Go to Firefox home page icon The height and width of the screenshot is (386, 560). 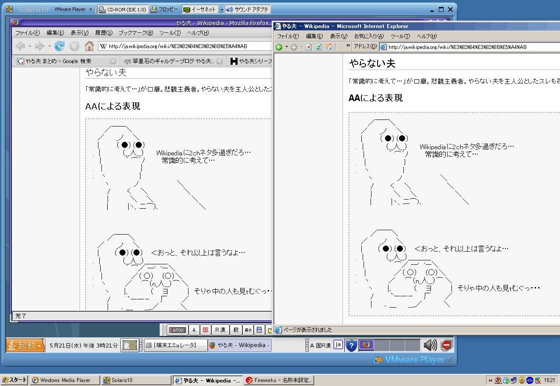coord(89,46)
